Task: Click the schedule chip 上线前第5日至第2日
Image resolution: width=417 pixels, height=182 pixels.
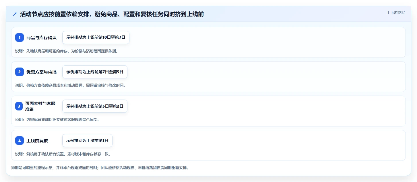Action: click(95, 106)
